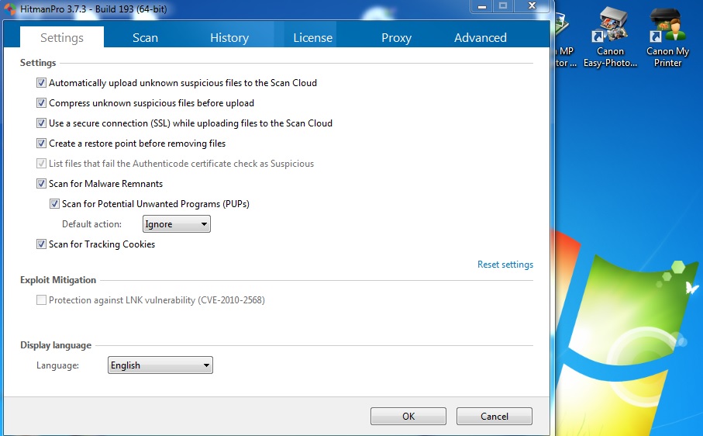Click the OK button
The width and height of the screenshot is (703, 436).
click(408, 417)
